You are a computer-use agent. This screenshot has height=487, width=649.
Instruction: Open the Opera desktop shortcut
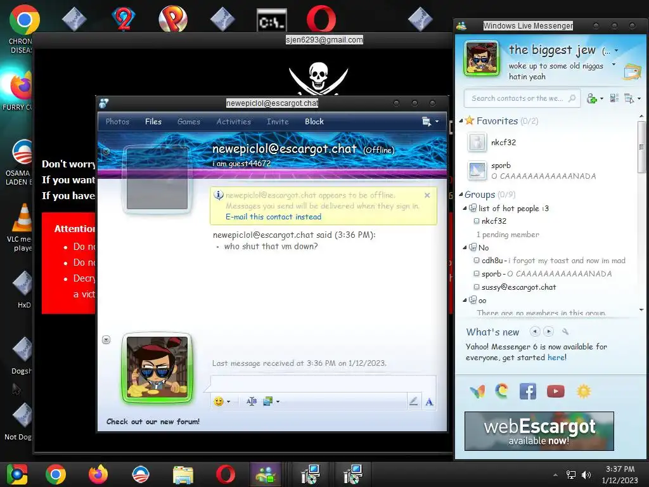tap(321, 18)
